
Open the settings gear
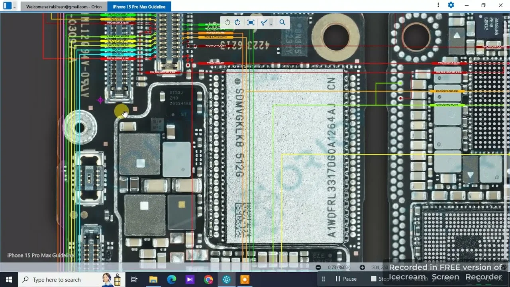(x=451, y=5)
